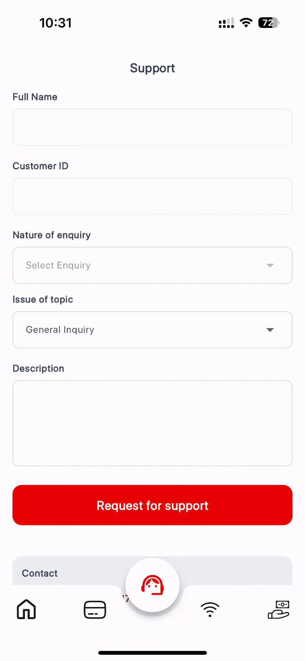Open the Contact section

[x=40, y=573]
